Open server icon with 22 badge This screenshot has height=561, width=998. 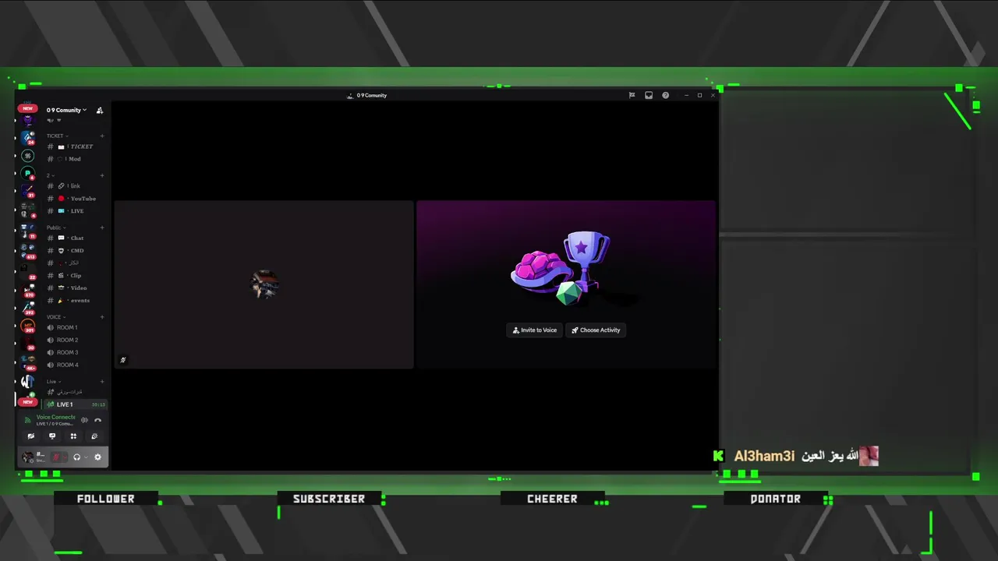click(28, 270)
